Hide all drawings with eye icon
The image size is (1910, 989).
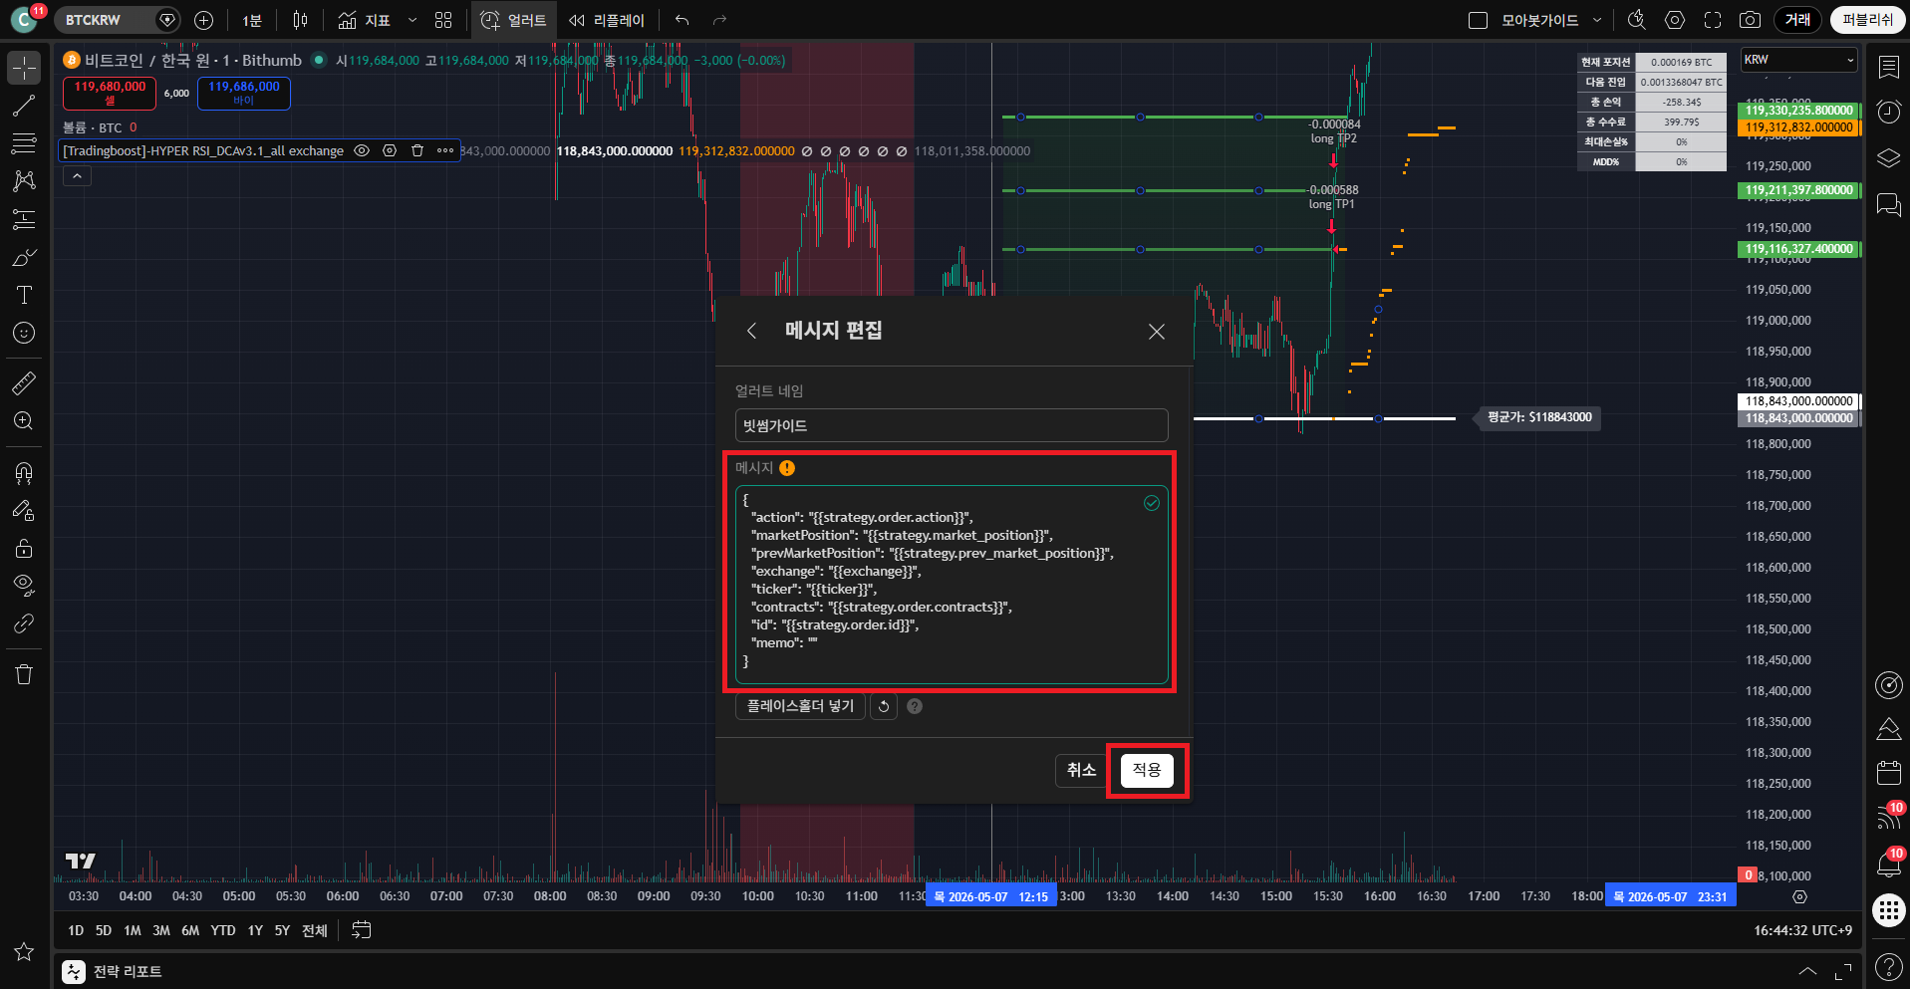point(24,586)
